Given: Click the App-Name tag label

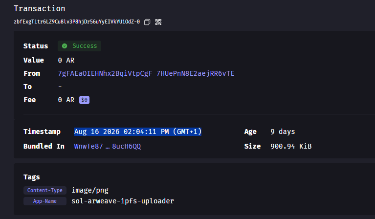Looking at the screenshot, I should pos(44,201).
